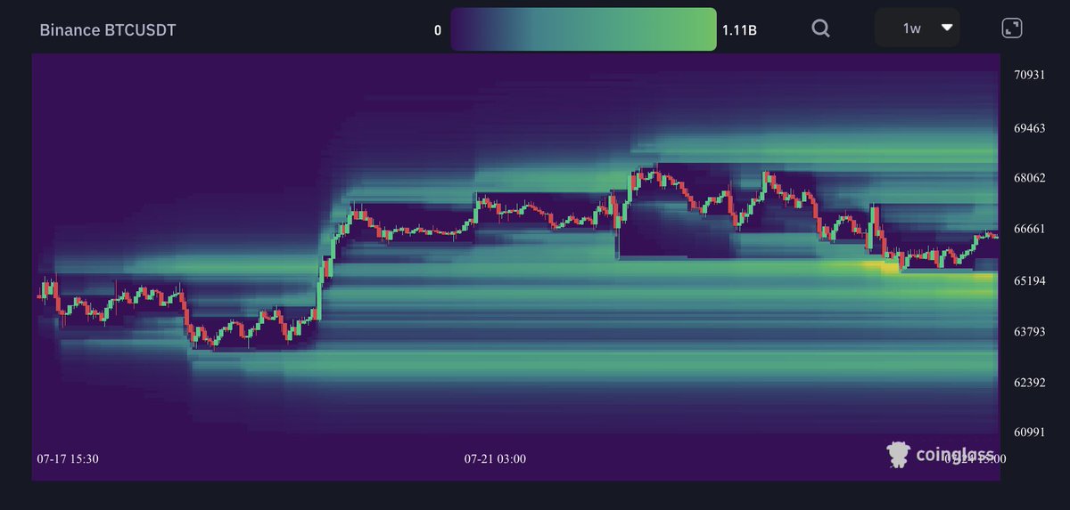Click the fullscreen expand icon
This screenshot has width=1070, height=510.
pos(1012,28)
